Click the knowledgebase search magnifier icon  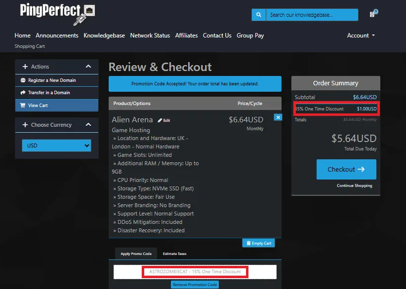pos(258,15)
